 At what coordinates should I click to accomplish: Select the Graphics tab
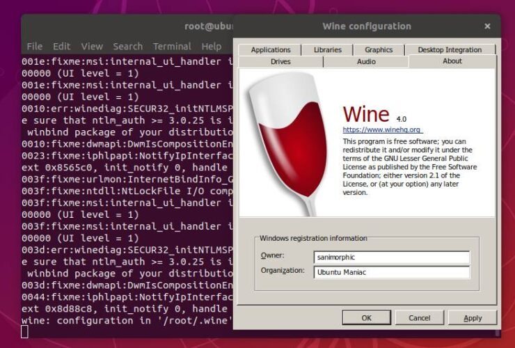click(x=379, y=49)
